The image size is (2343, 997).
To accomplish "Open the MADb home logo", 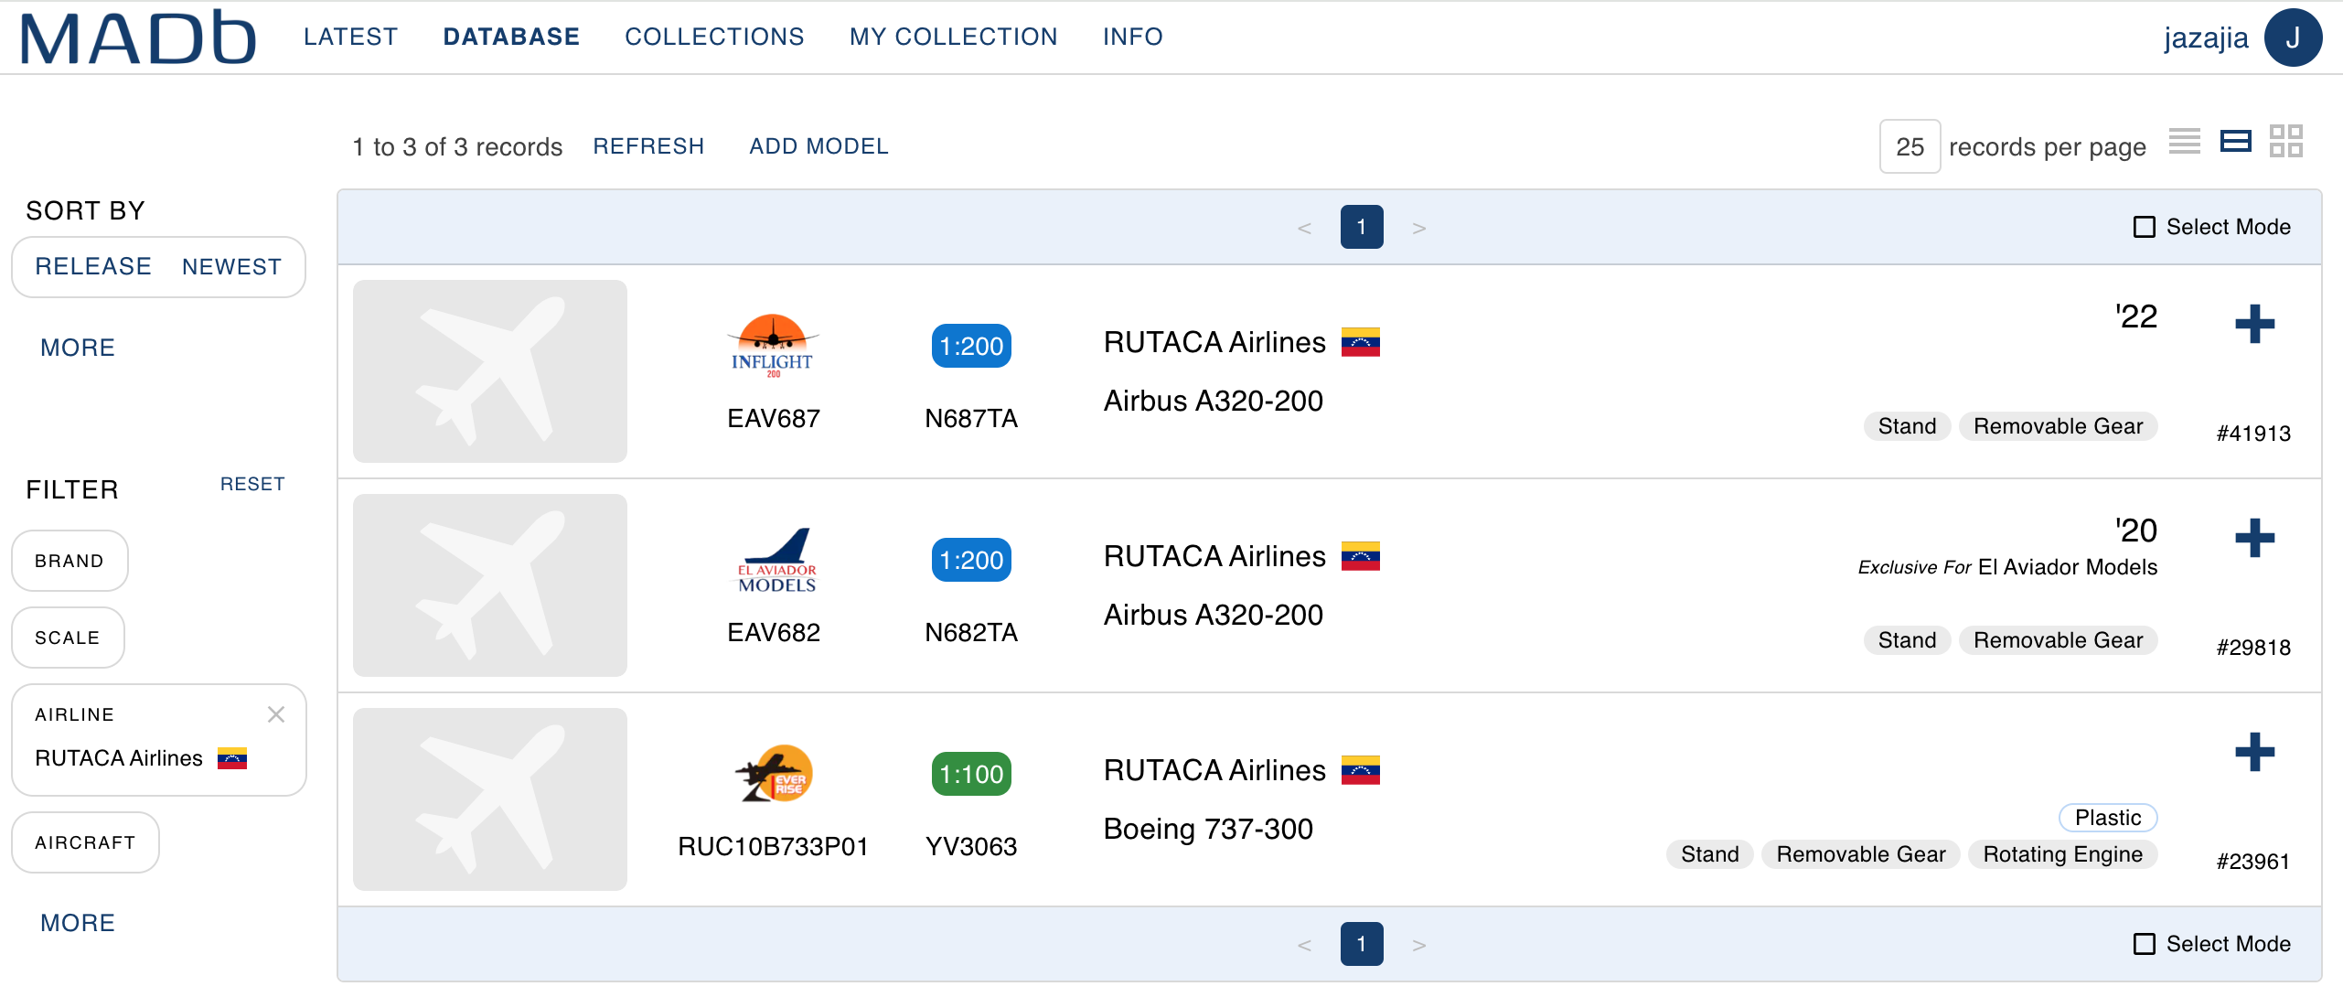I will pyautogui.click(x=137, y=38).
